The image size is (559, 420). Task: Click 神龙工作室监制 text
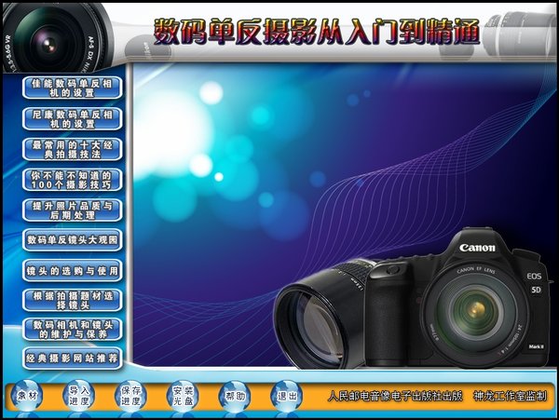510,396
